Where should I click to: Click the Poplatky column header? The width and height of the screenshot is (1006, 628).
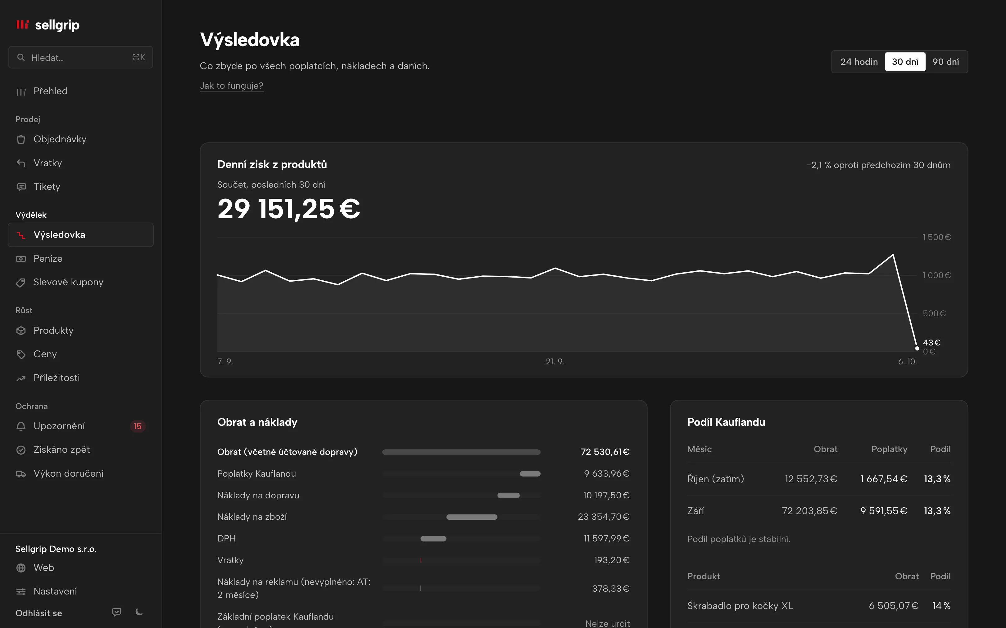(x=889, y=449)
